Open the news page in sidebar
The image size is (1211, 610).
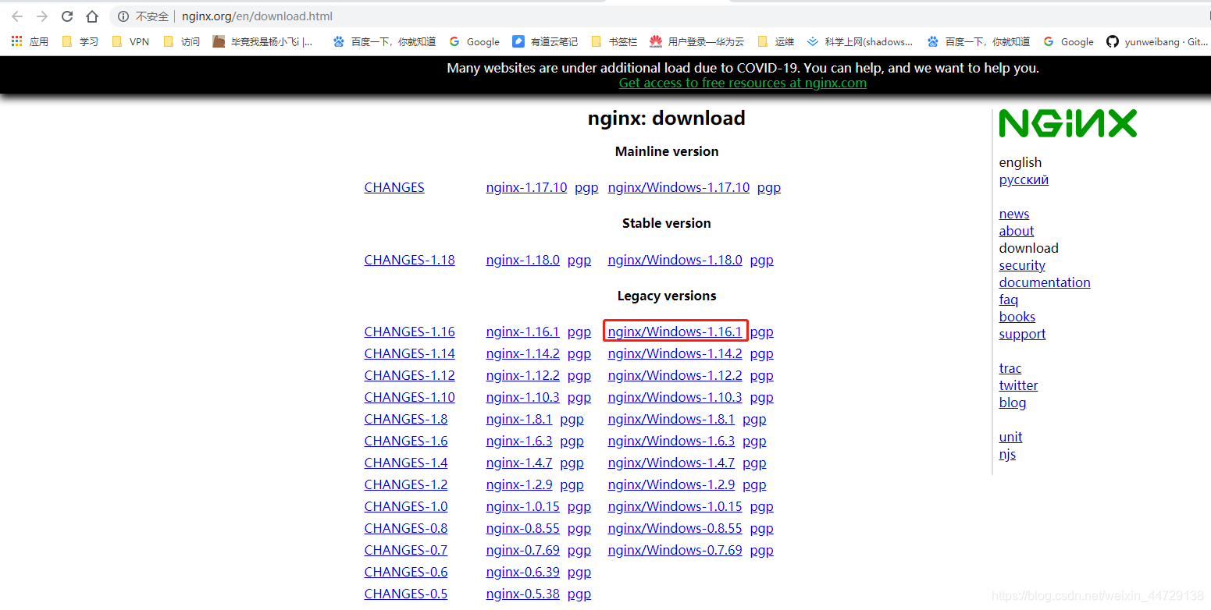pyautogui.click(x=1013, y=214)
